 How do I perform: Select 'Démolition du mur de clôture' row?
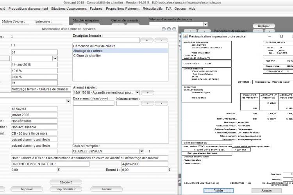coord(120,46)
